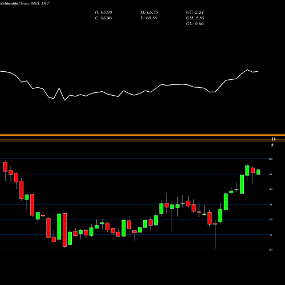
Task: Click the 54 price axis label
Action: 271,205
